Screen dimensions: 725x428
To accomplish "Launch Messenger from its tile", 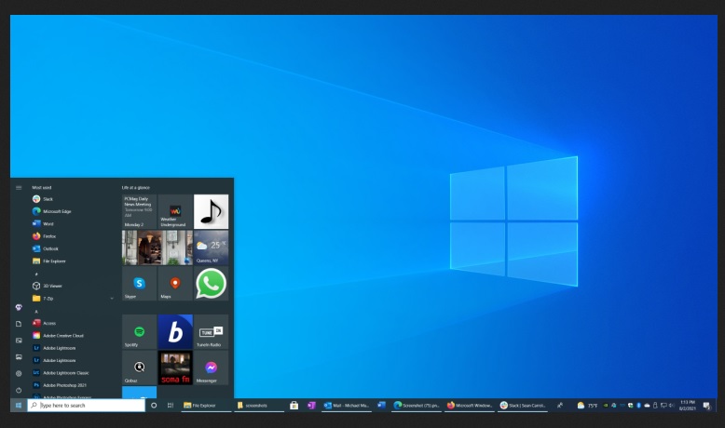I will point(211,368).
